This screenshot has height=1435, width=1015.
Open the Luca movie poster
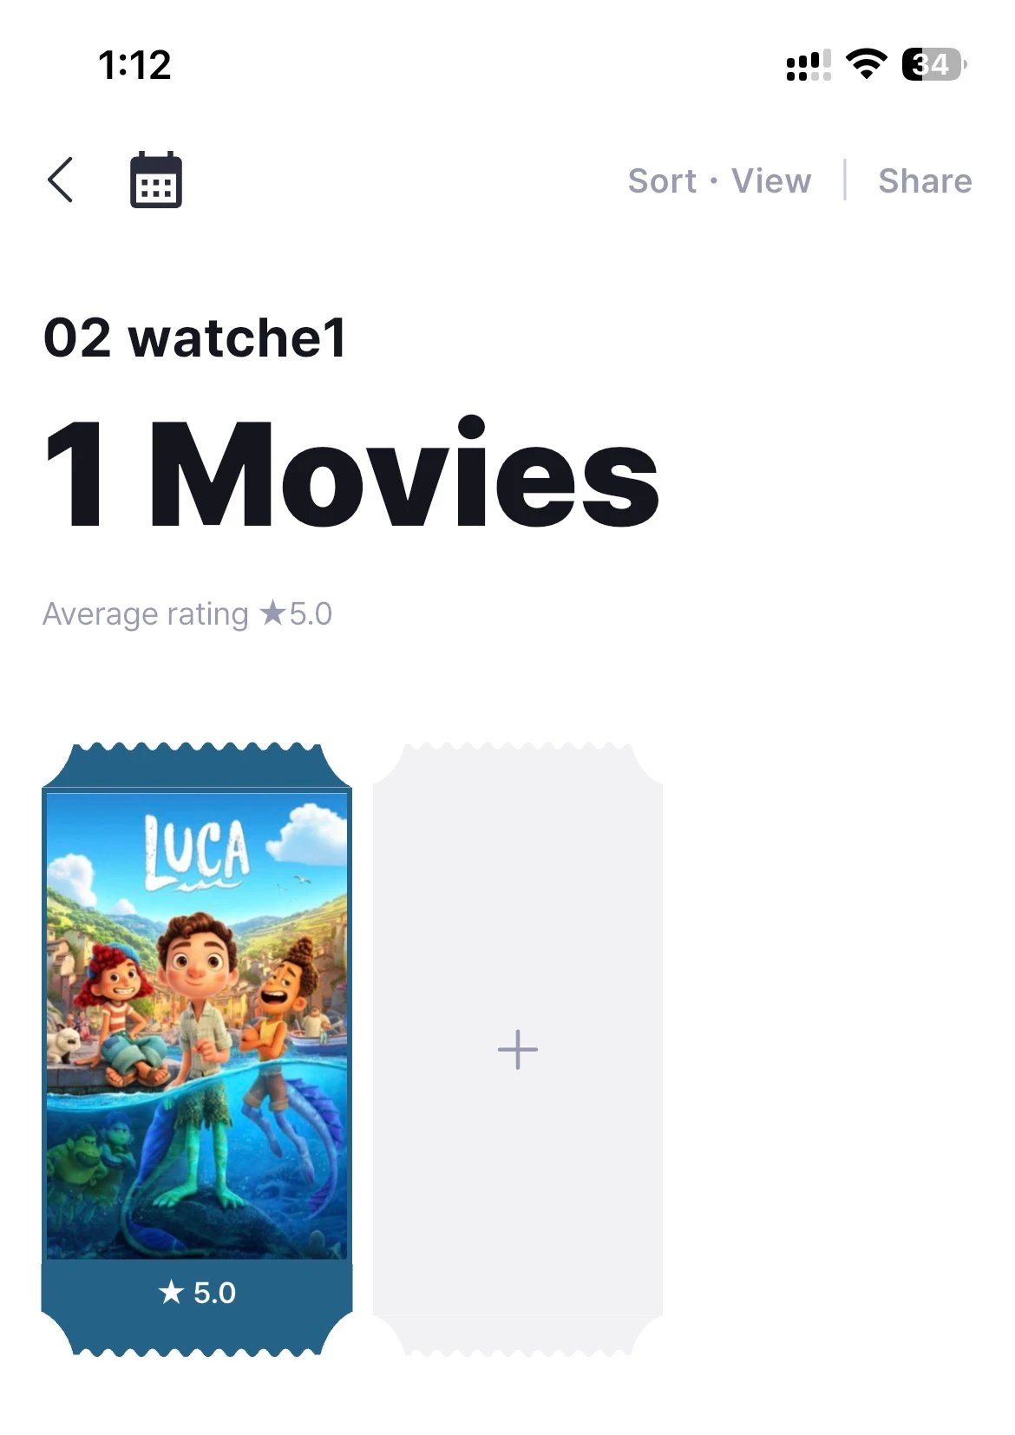197,1025
